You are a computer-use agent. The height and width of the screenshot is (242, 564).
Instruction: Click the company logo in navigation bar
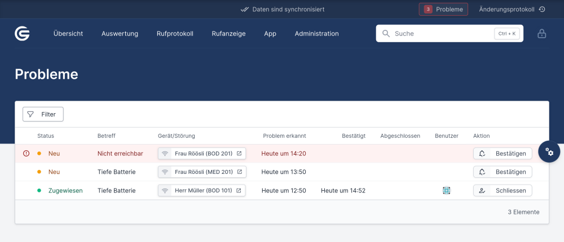22,34
